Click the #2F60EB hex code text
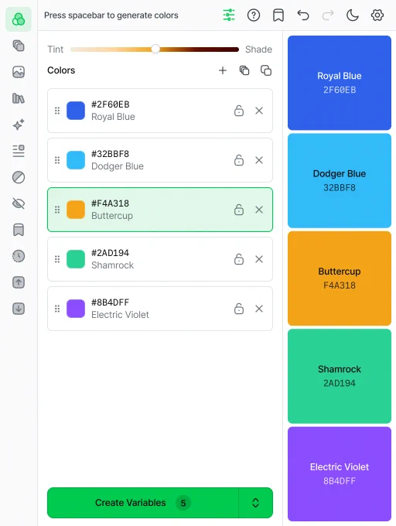Screen dimensions: 396x526 111,104
